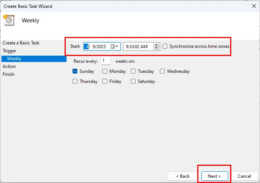Click the Cancel button
This screenshot has width=260, height=183.
coord(244,176)
